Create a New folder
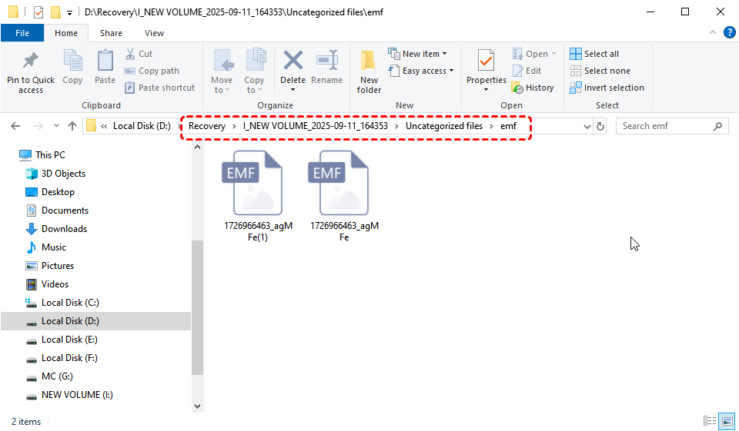This screenshot has height=431, width=739. pos(369,71)
